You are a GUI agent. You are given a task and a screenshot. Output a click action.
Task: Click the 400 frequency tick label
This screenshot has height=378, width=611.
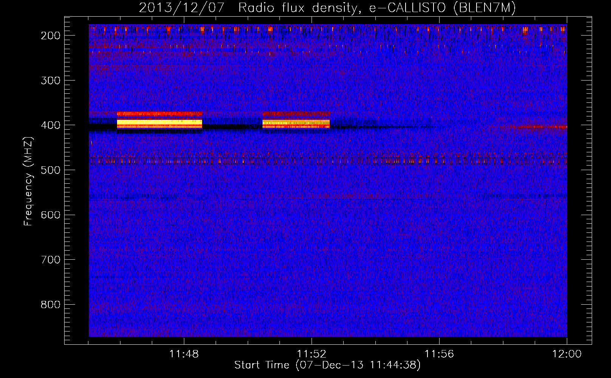(50, 125)
